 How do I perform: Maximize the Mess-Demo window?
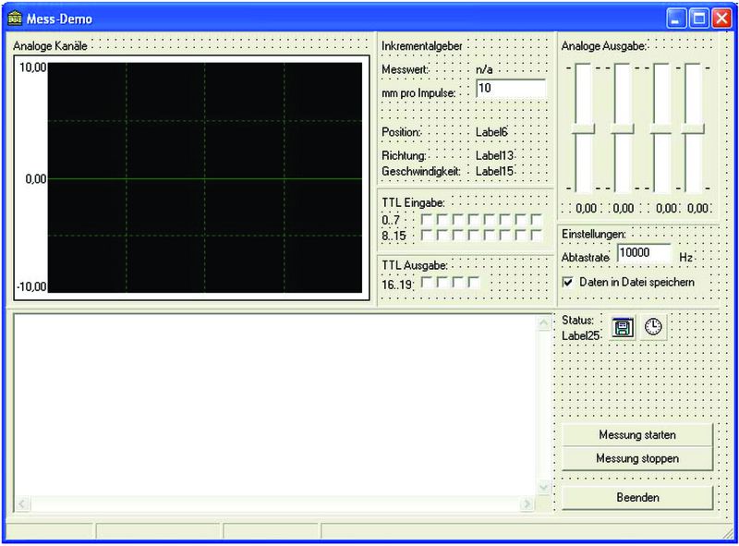pos(699,18)
